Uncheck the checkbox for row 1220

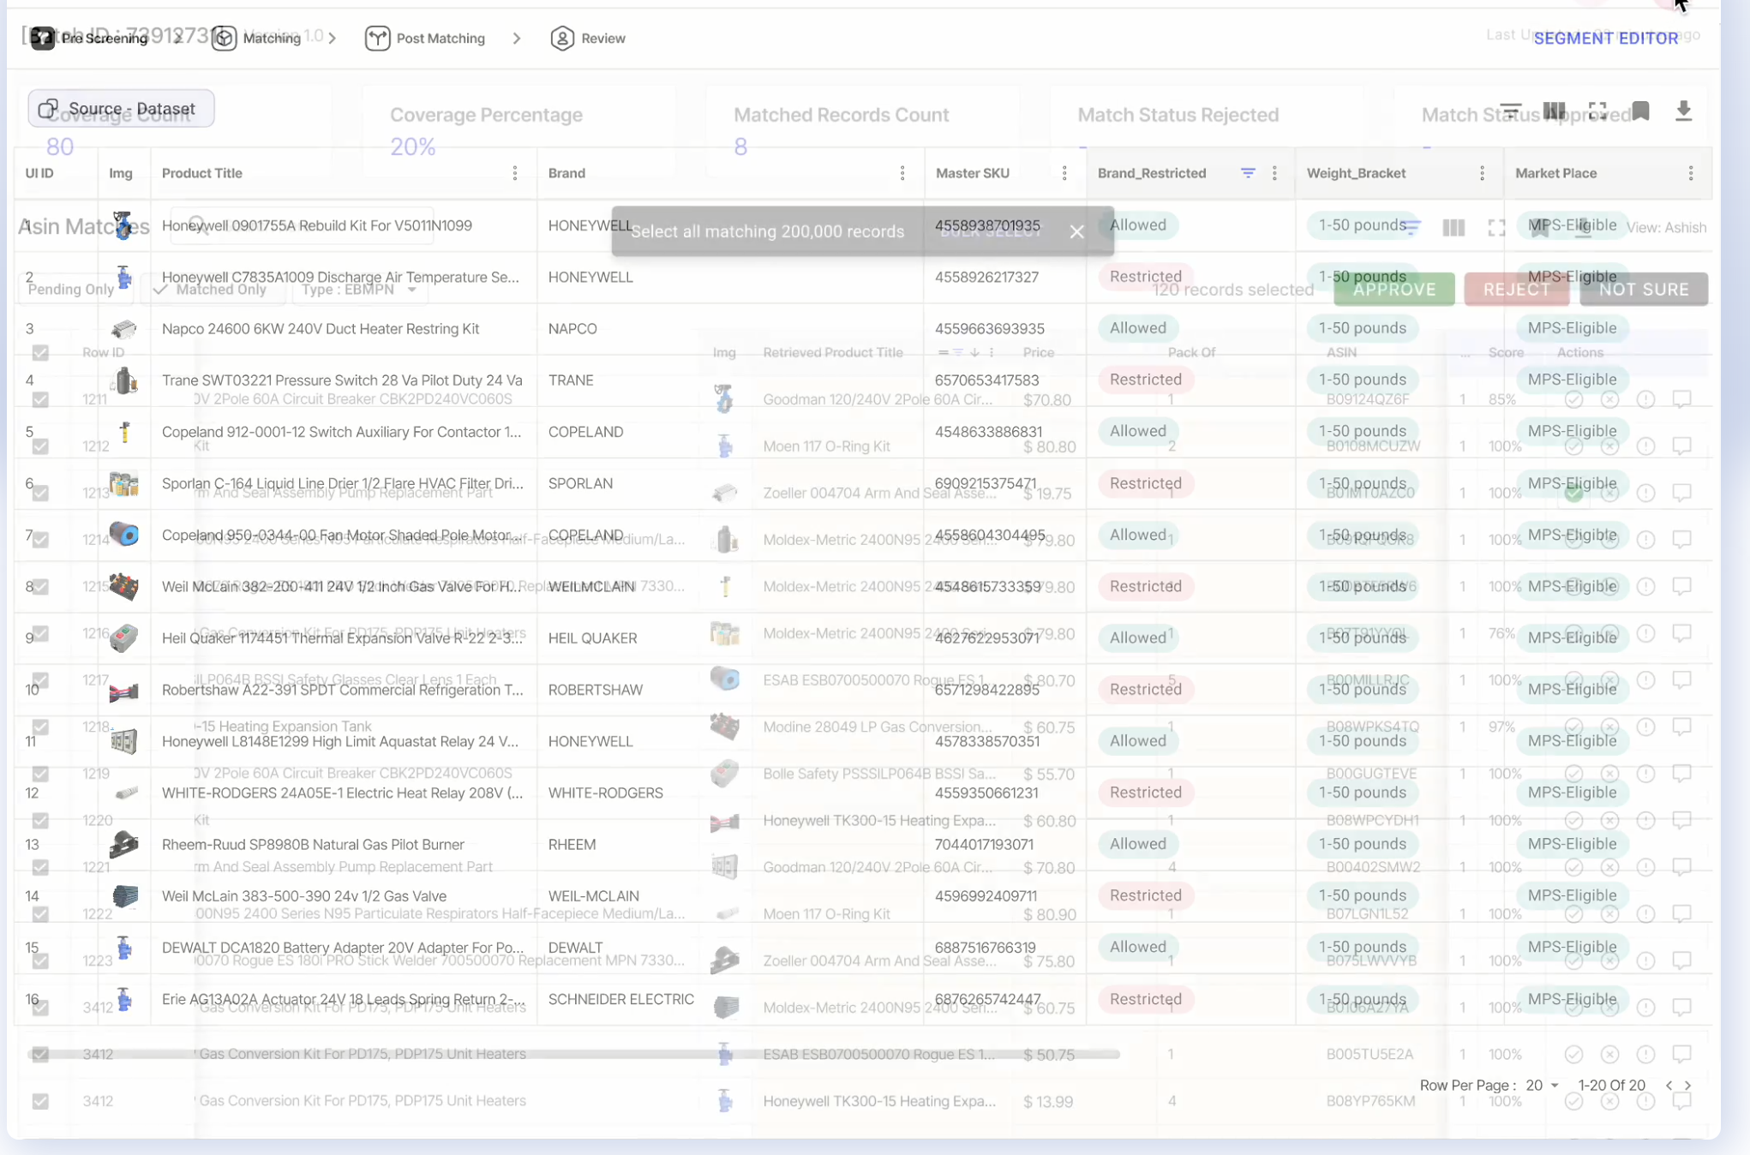click(40, 821)
